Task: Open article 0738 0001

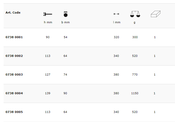Action: (x=14, y=37)
